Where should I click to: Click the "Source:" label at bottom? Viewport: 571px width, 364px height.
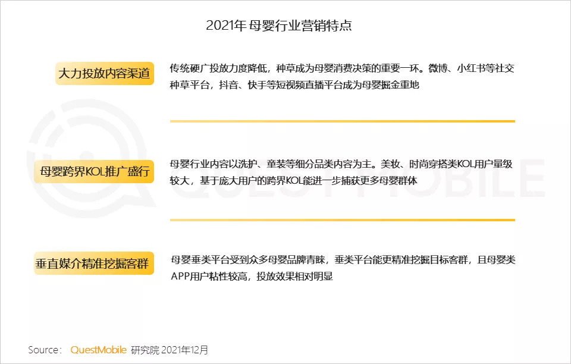pyautogui.click(x=45, y=350)
